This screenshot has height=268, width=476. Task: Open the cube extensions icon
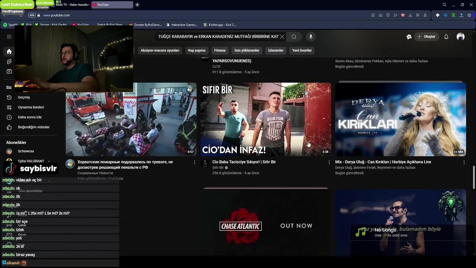469,15
